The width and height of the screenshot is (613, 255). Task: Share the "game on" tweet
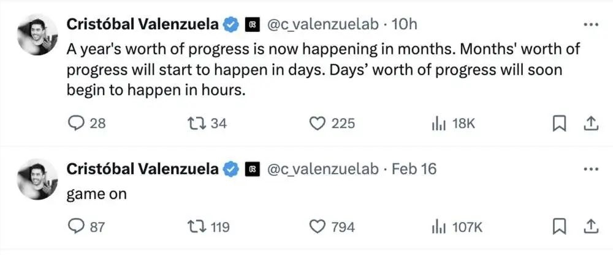pos(591,226)
